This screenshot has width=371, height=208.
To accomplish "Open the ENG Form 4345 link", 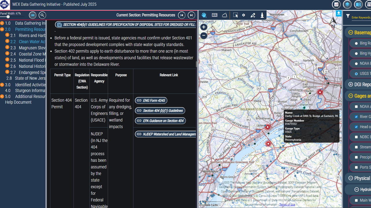I will pos(151,101).
